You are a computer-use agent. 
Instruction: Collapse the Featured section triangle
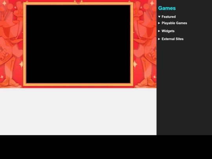point(159,17)
